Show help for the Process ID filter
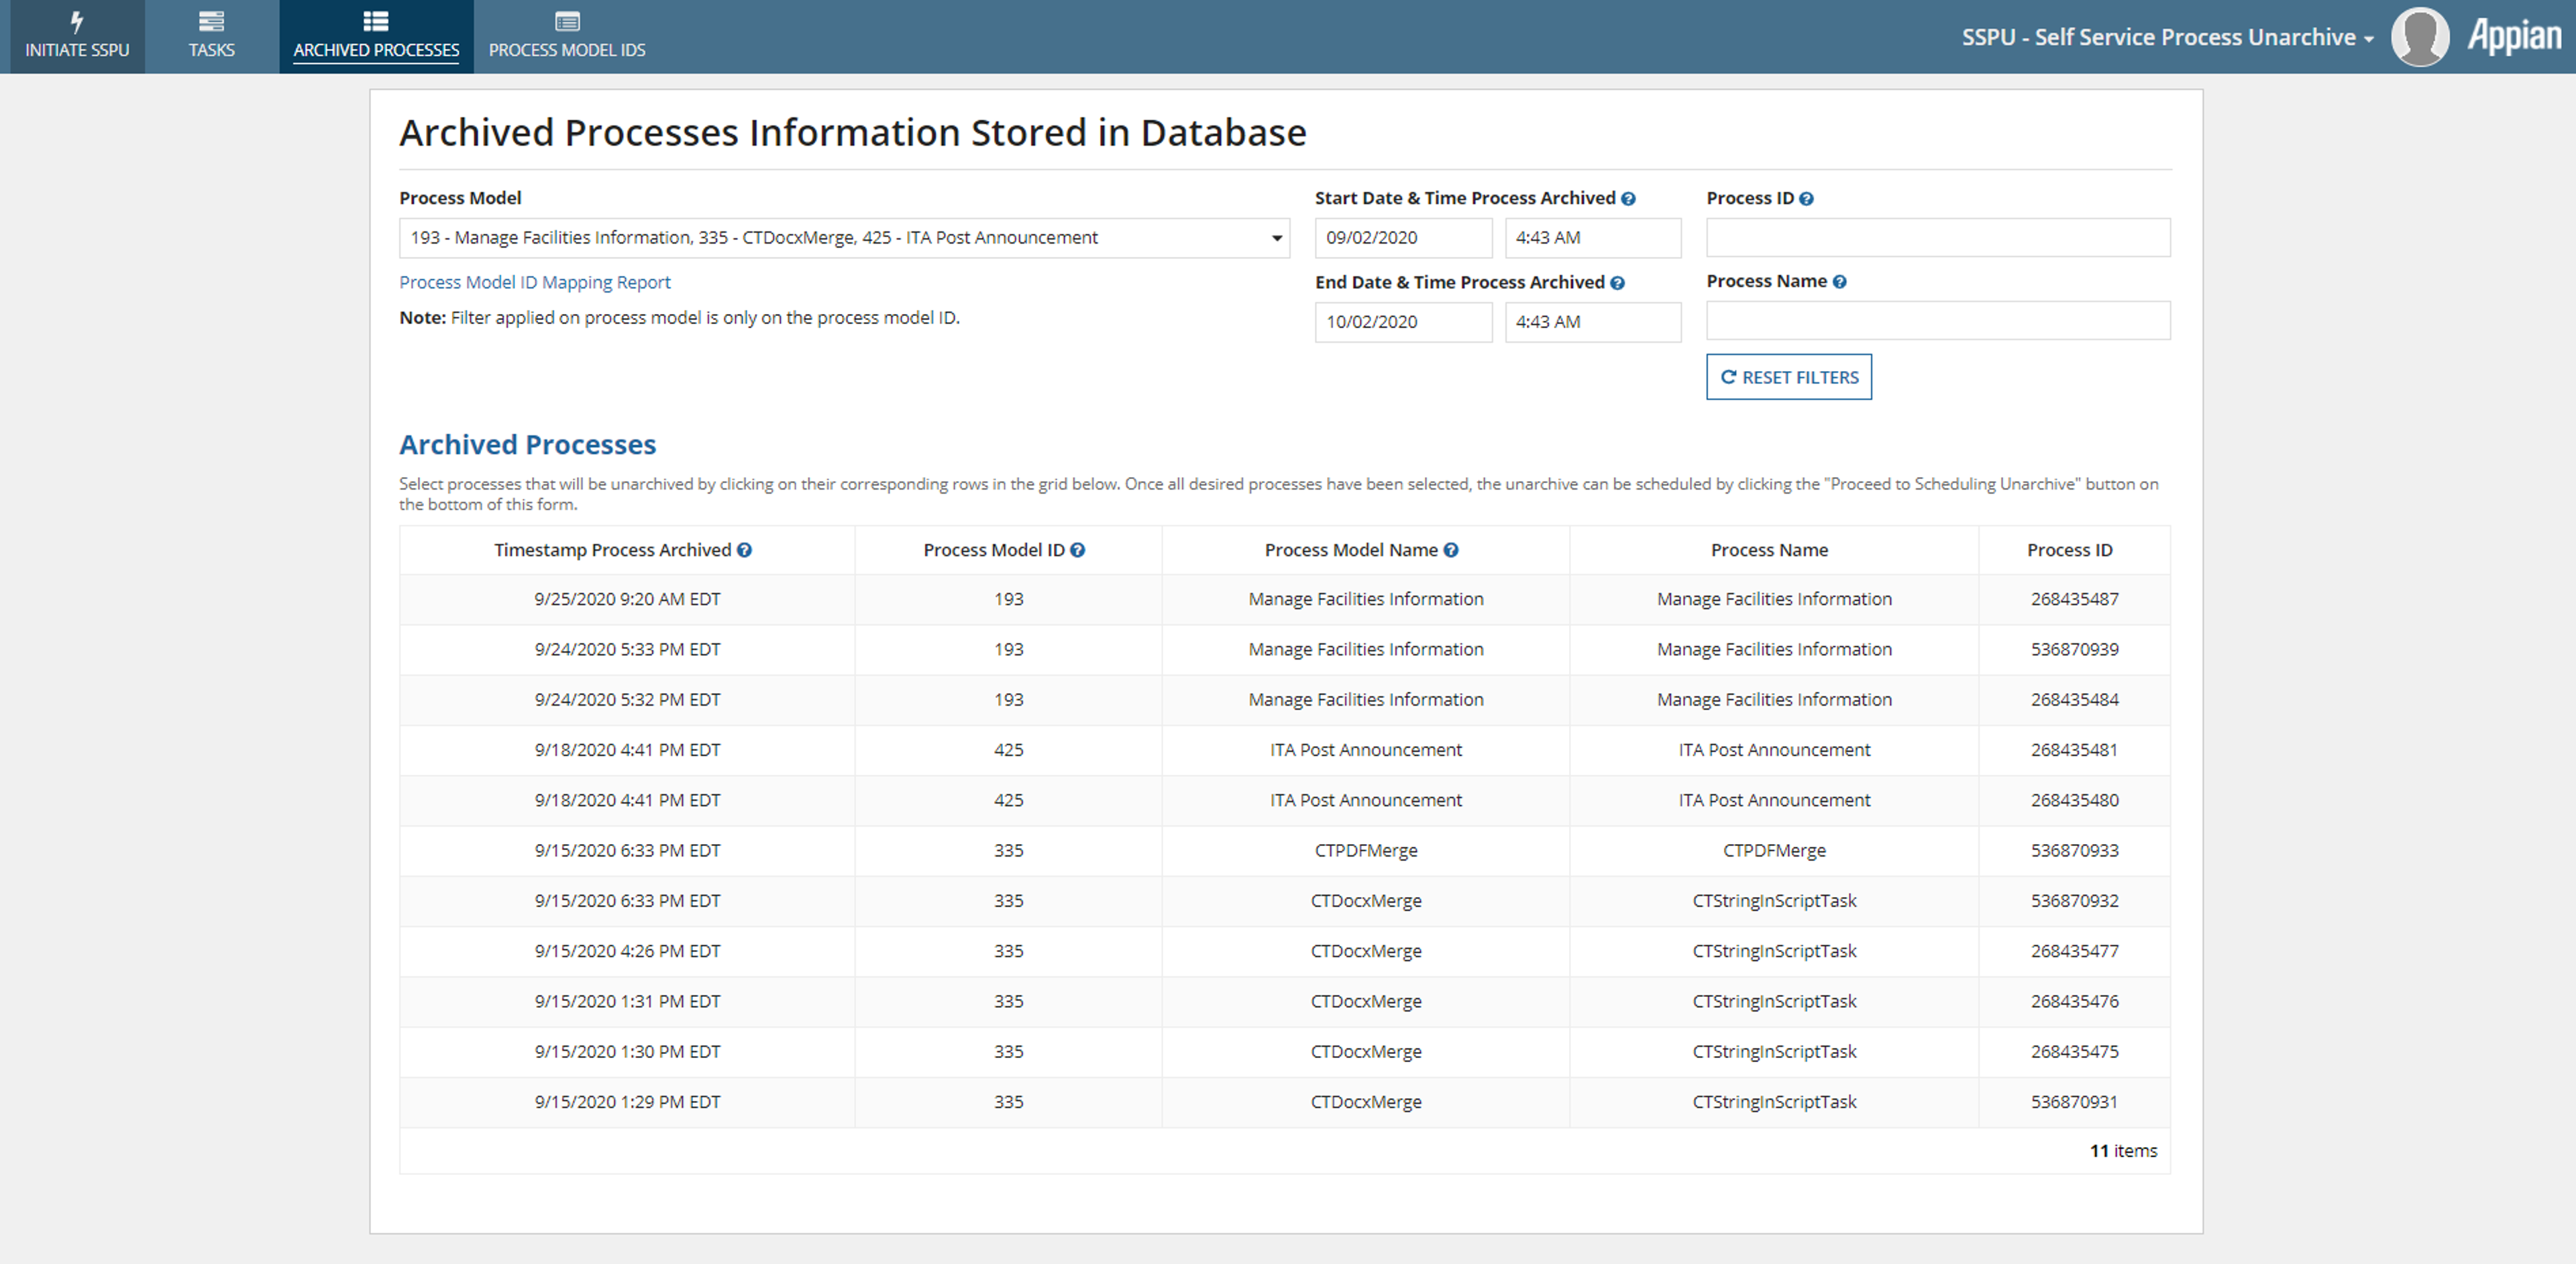The width and height of the screenshot is (2576, 1264). (x=1806, y=199)
